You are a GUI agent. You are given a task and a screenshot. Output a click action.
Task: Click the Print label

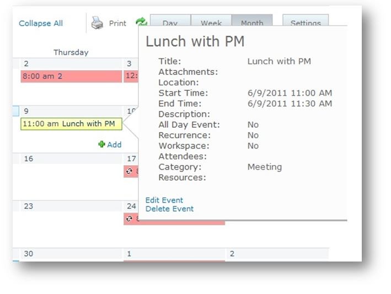pyautogui.click(x=117, y=24)
